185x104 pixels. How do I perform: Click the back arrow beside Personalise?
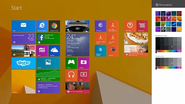click(x=157, y=5)
